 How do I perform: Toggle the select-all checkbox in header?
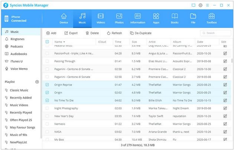(x=47, y=42)
